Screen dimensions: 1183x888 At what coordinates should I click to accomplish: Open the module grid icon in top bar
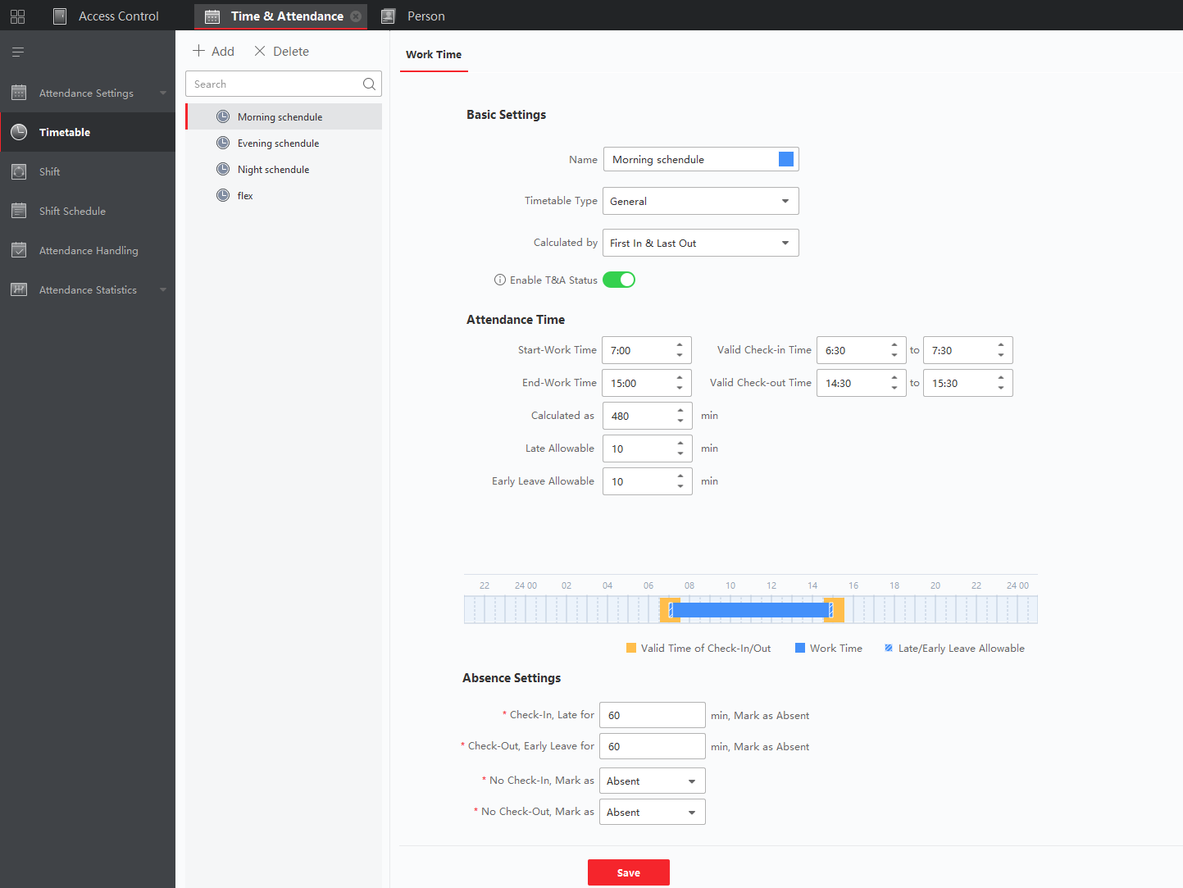click(18, 16)
